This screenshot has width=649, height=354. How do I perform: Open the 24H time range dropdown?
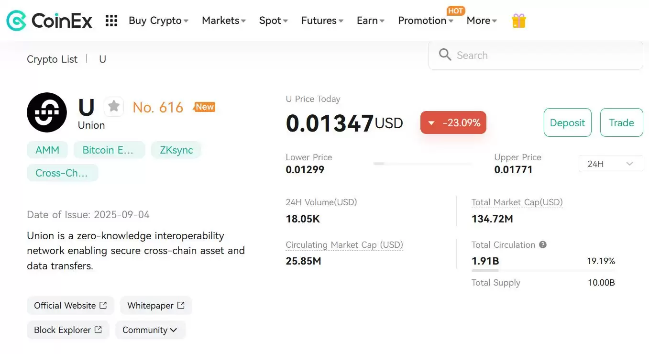pos(611,164)
